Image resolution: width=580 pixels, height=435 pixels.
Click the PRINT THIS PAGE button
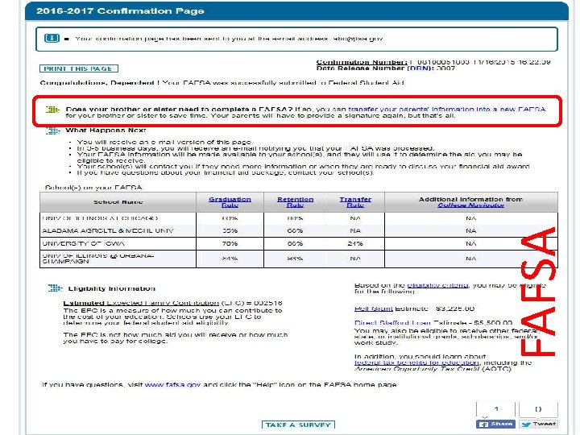[x=79, y=68]
